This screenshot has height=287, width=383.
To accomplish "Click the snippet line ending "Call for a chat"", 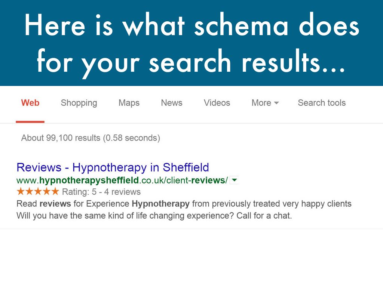I will tap(154, 216).
